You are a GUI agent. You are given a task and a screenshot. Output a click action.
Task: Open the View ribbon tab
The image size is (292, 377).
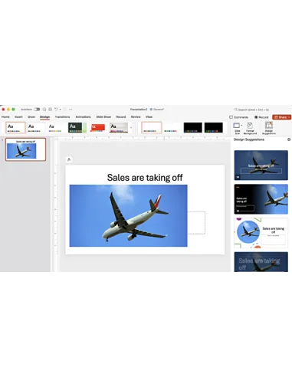tap(149, 116)
